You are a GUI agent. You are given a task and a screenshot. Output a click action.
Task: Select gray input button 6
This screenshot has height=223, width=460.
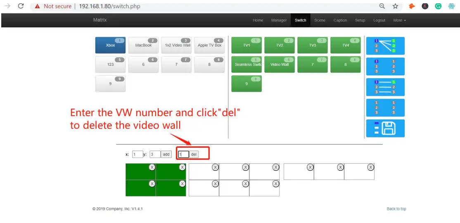point(143,64)
